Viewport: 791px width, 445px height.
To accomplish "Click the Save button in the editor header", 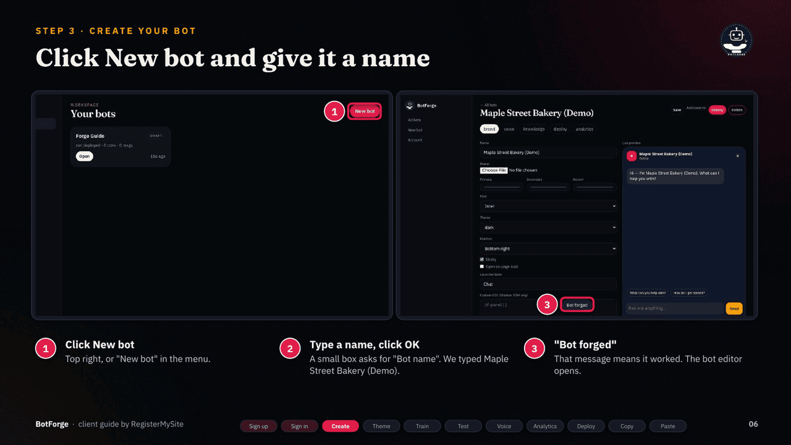I will point(677,110).
